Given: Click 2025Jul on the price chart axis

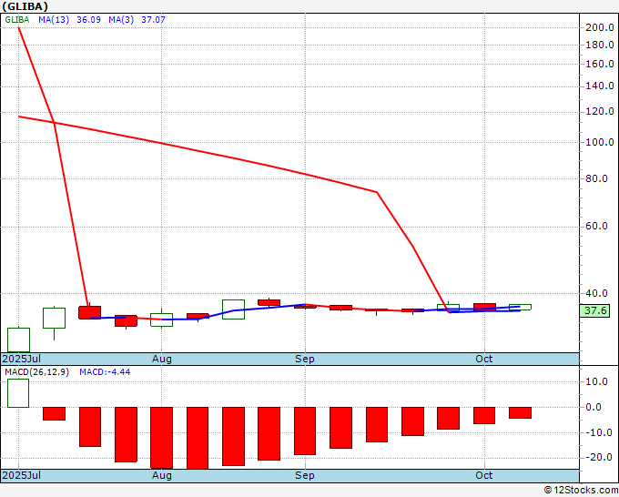Looking at the screenshot, I should (22, 359).
